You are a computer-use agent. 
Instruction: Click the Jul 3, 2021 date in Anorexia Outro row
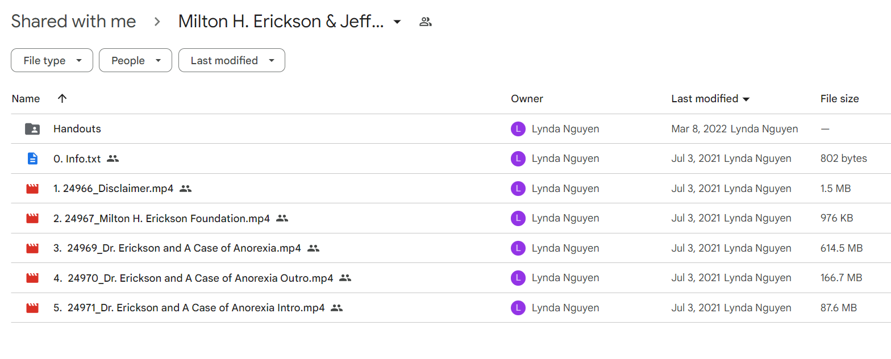click(696, 278)
